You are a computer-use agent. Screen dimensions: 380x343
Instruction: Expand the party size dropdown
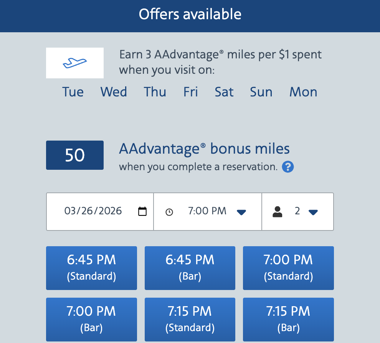pos(314,212)
